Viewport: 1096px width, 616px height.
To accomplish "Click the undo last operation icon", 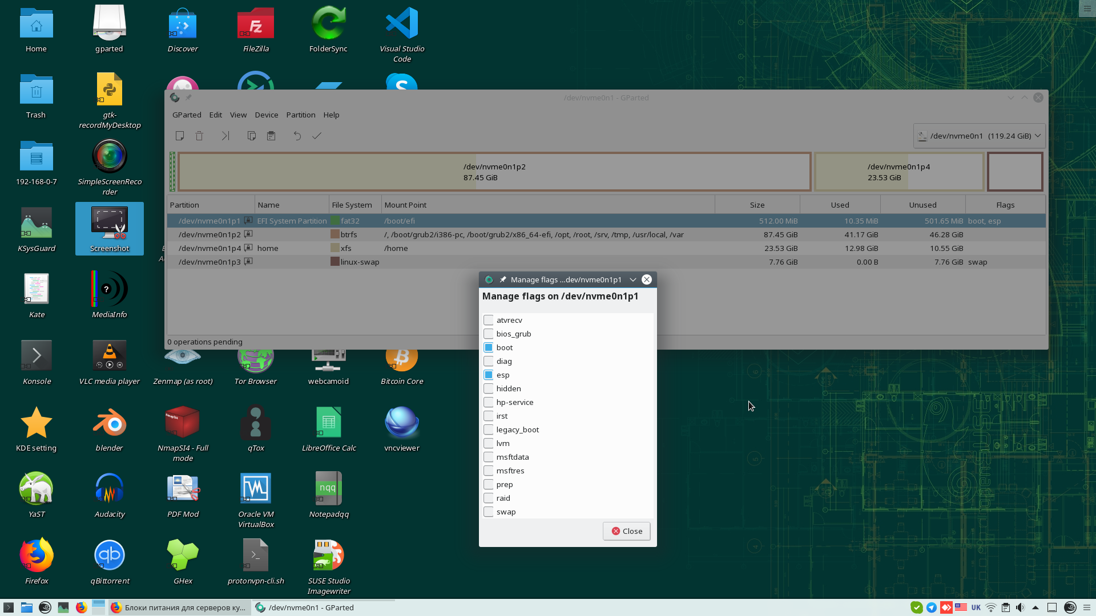I will tap(297, 136).
